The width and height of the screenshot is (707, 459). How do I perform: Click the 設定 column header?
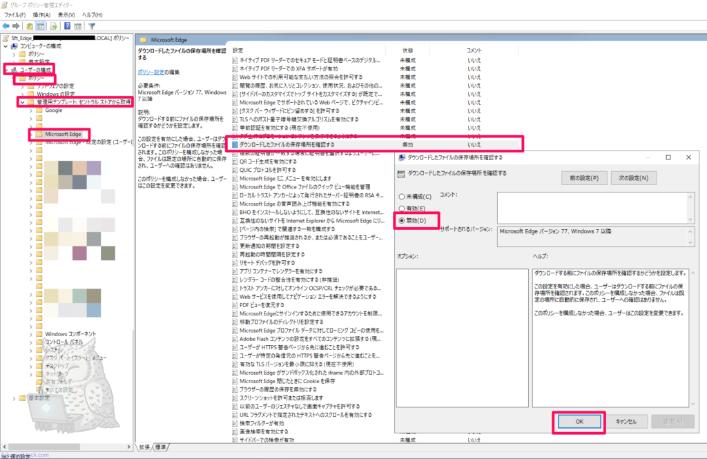[307, 50]
